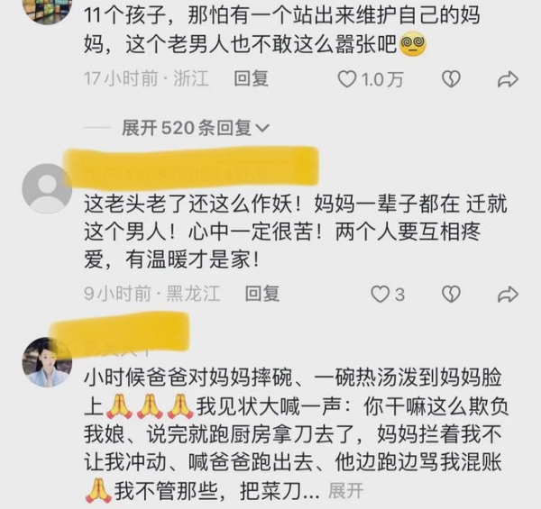The height and width of the screenshot is (509, 541).
Task: Reply to the Heilongjiang comment with 回复
Action: click(x=262, y=294)
